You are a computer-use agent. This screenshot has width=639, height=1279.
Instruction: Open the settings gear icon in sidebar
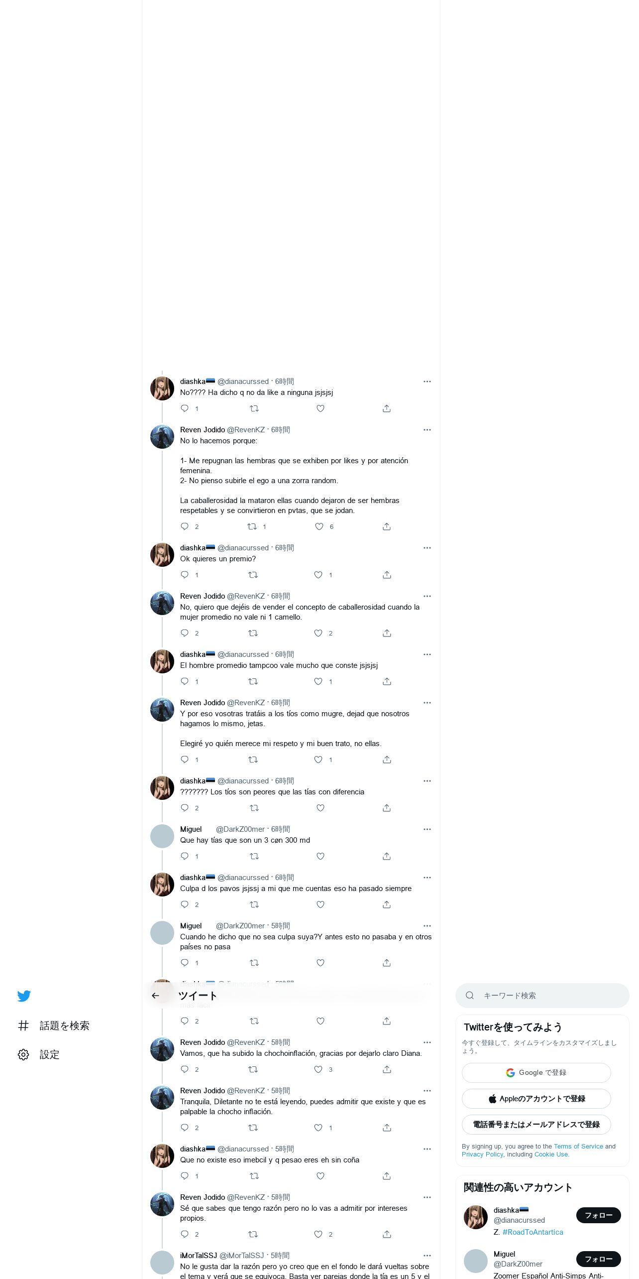coord(23,1054)
